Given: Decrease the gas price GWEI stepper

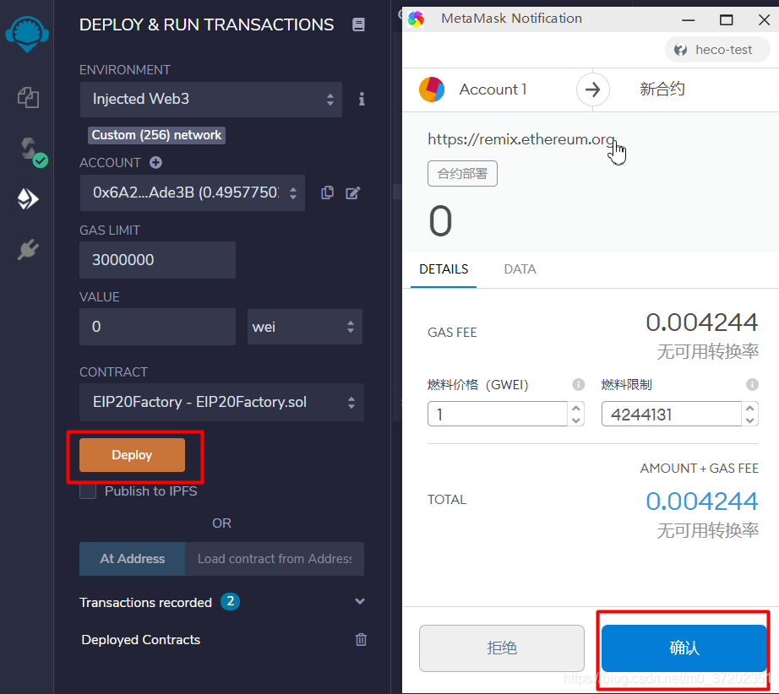Looking at the screenshot, I should pos(576,420).
